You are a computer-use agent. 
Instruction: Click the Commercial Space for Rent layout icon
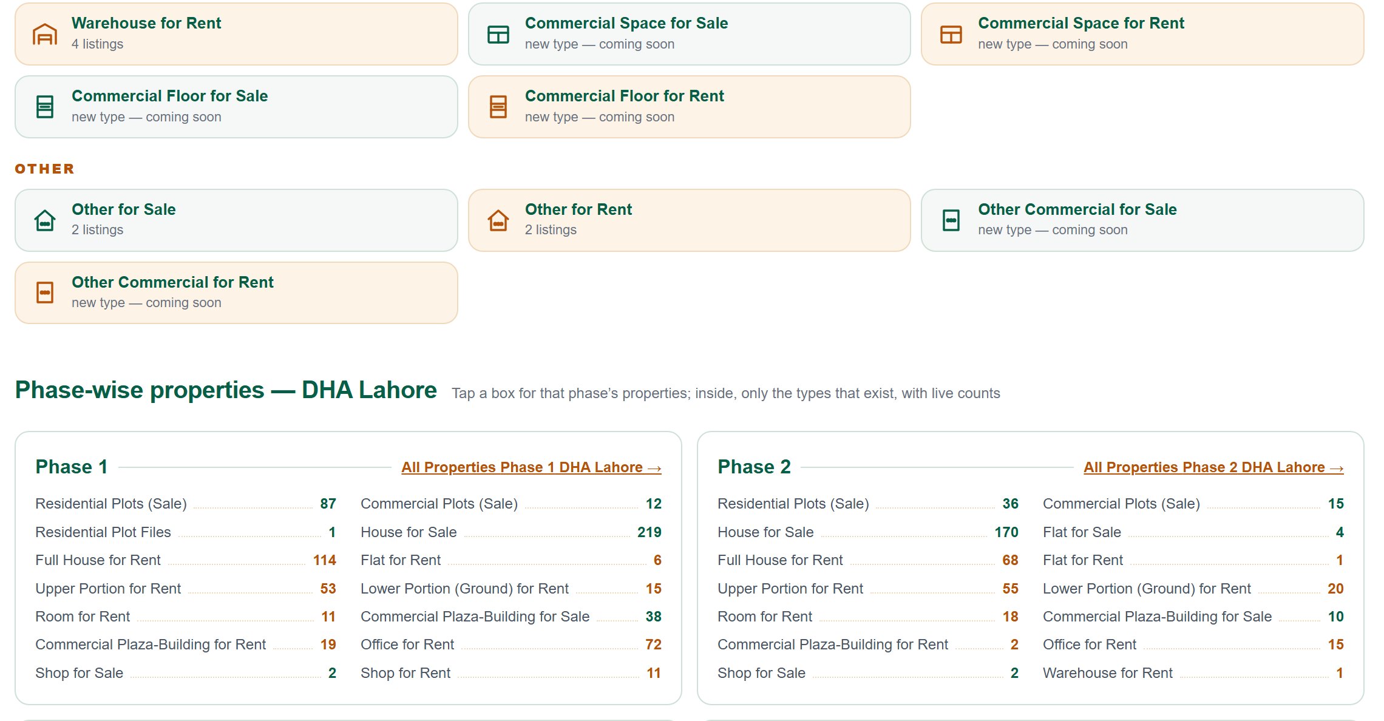tap(951, 35)
